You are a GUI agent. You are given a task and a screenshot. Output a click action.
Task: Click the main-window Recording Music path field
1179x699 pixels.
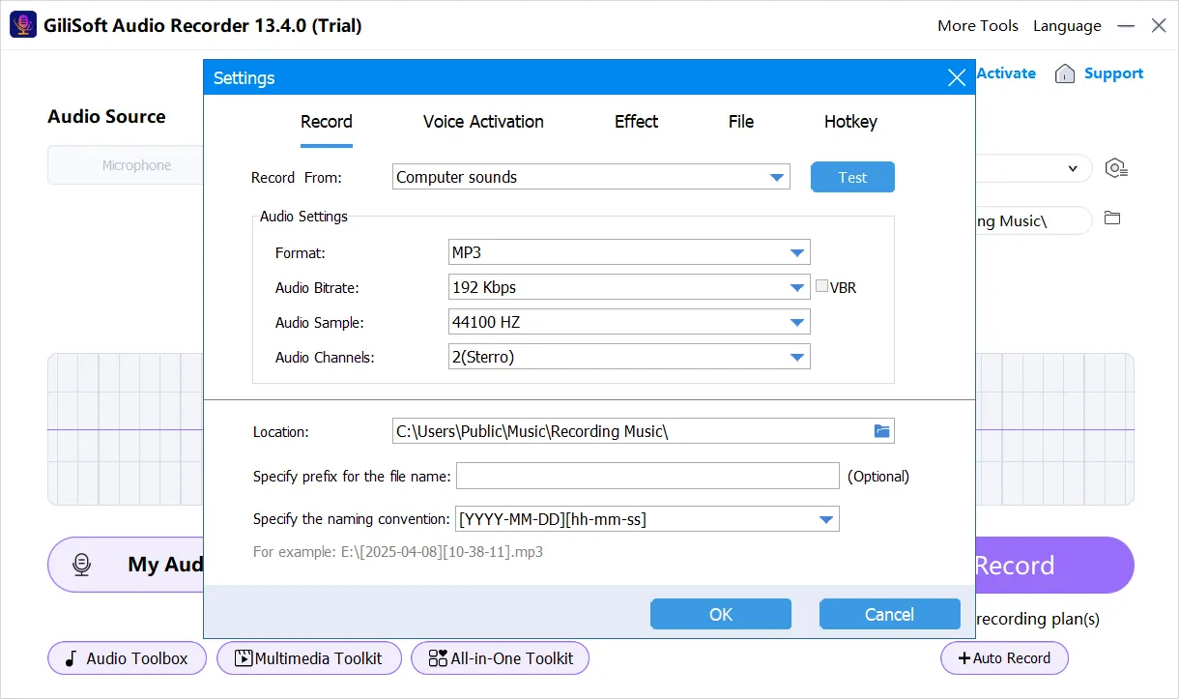[1033, 220]
